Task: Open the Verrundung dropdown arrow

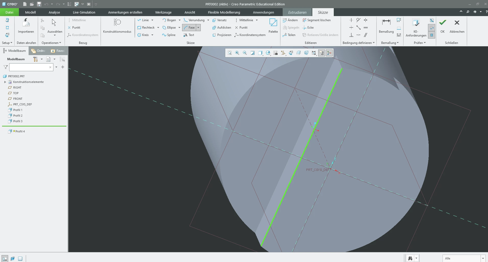Action: [208, 20]
